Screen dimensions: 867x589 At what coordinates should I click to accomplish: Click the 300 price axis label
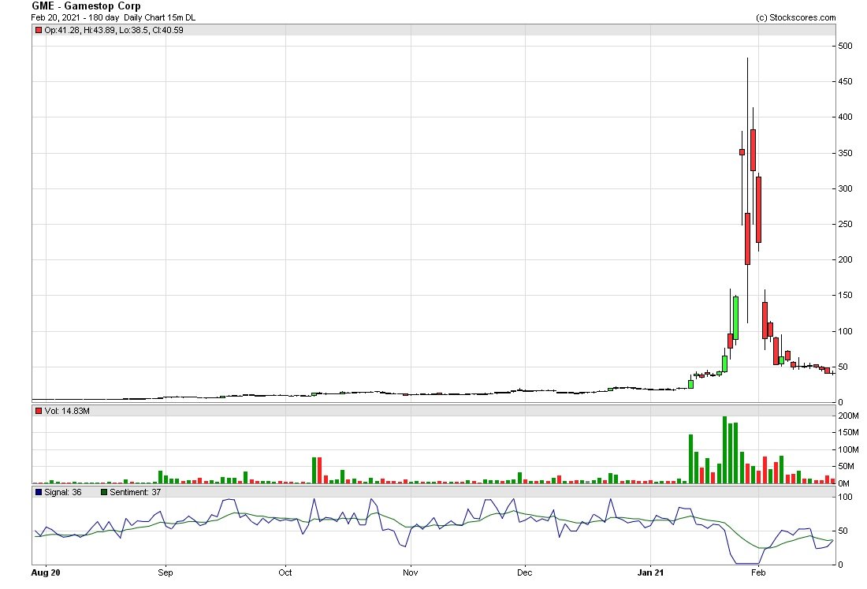pyautogui.click(x=845, y=188)
